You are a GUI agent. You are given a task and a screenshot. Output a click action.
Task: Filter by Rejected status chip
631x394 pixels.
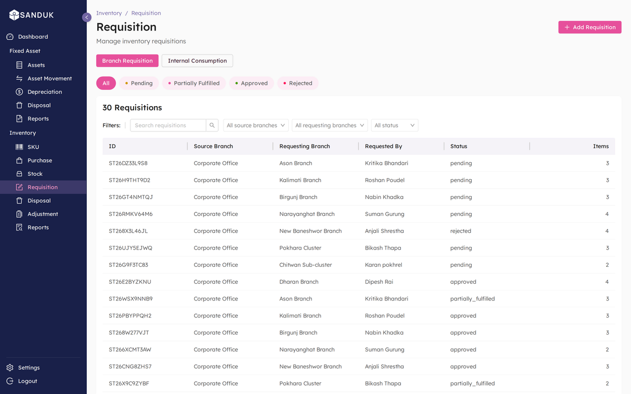coord(298,83)
